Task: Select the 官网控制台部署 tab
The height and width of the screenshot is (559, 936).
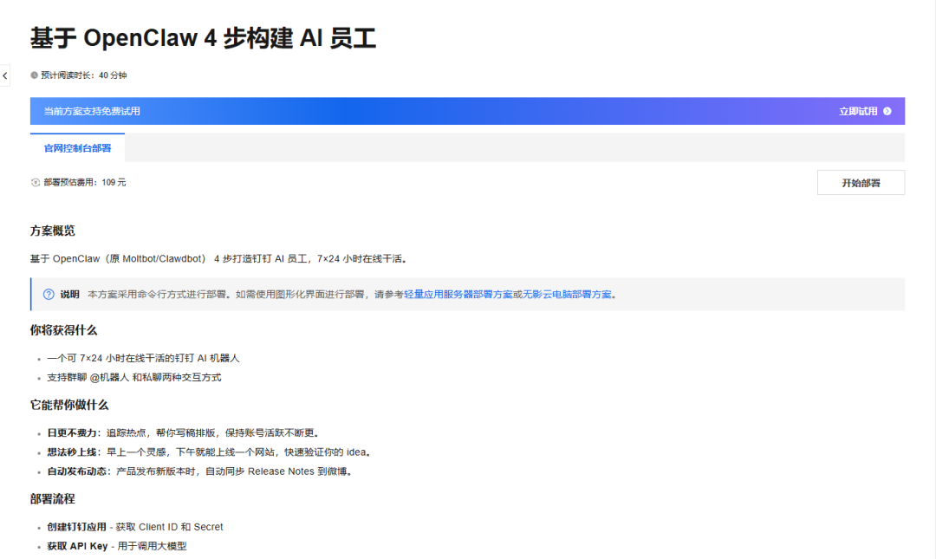Action: click(78, 148)
